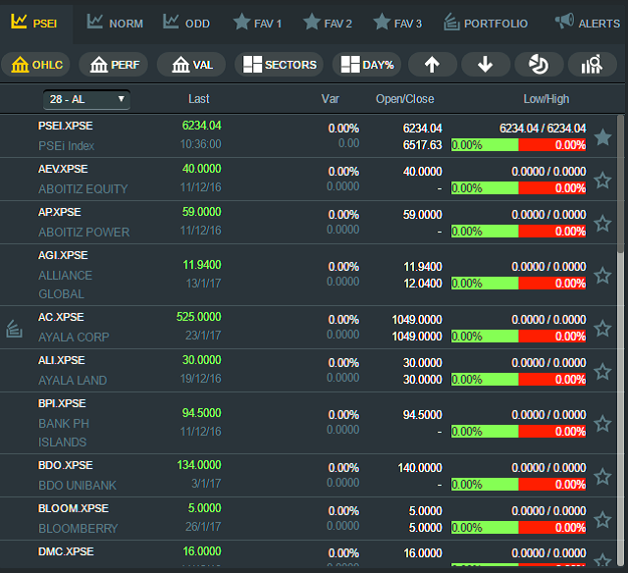
Task: Click the up arrow gainers button
Action: (432, 65)
